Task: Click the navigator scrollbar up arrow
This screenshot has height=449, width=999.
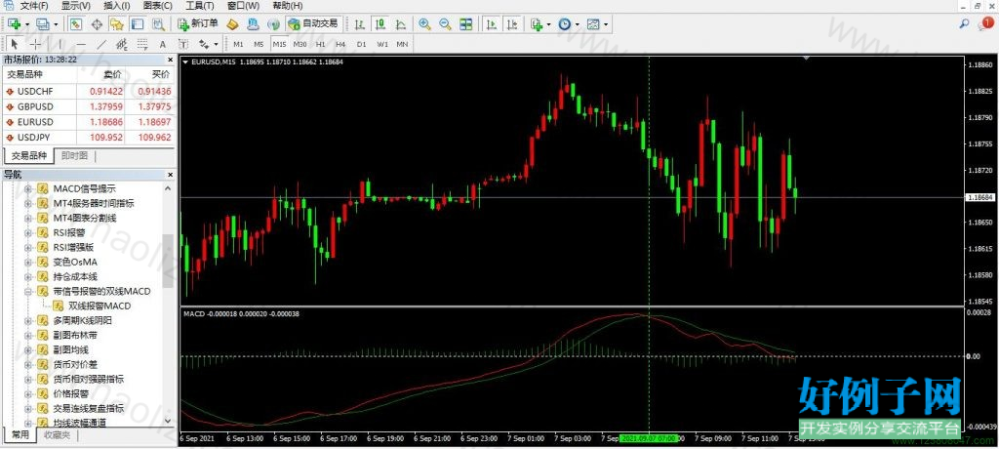Action: point(168,188)
